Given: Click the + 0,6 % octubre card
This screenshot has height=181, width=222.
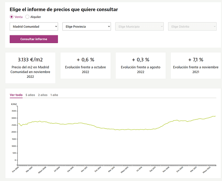Looking at the screenshot, I should pos(85,65).
